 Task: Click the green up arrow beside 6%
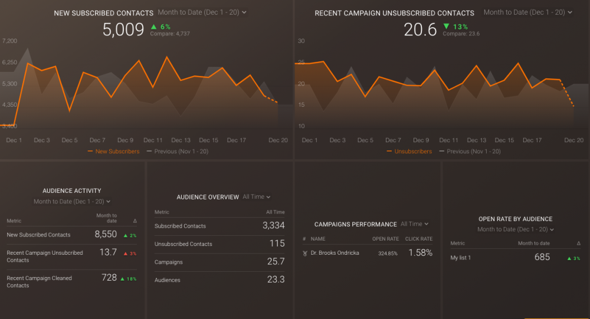pos(153,27)
